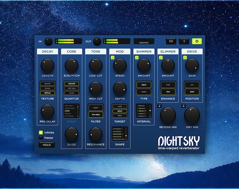Set GLIMMER enhance to low
The image size is (239, 189).
[168, 92]
